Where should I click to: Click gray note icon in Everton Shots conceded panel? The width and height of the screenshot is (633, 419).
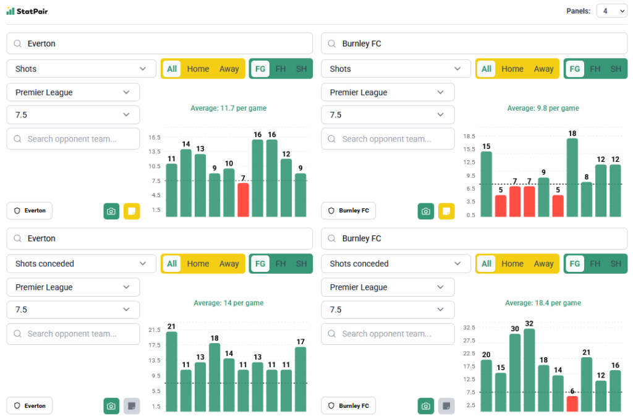pos(132,406)
